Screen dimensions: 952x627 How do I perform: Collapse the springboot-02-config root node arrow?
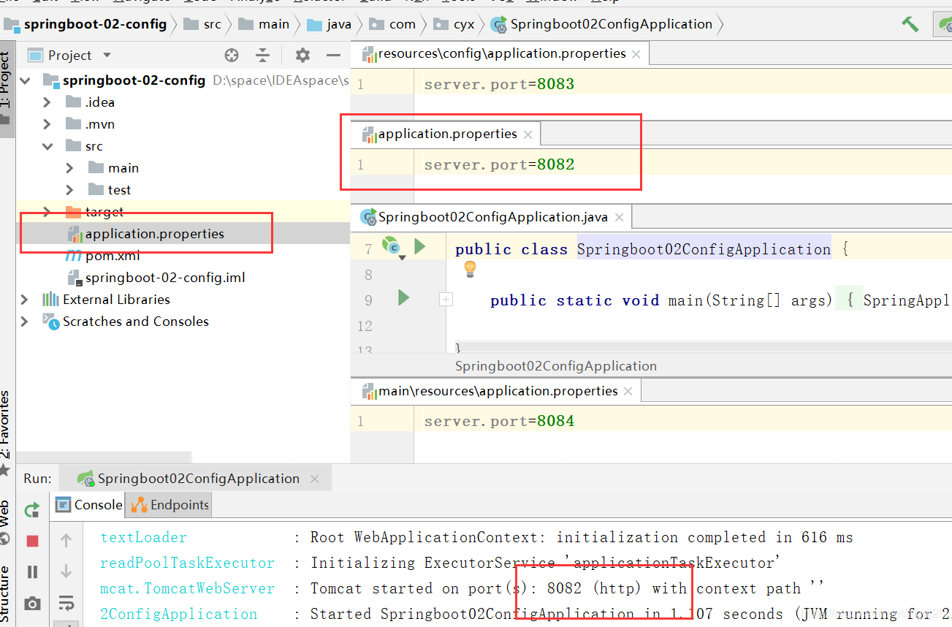point(26,80)
